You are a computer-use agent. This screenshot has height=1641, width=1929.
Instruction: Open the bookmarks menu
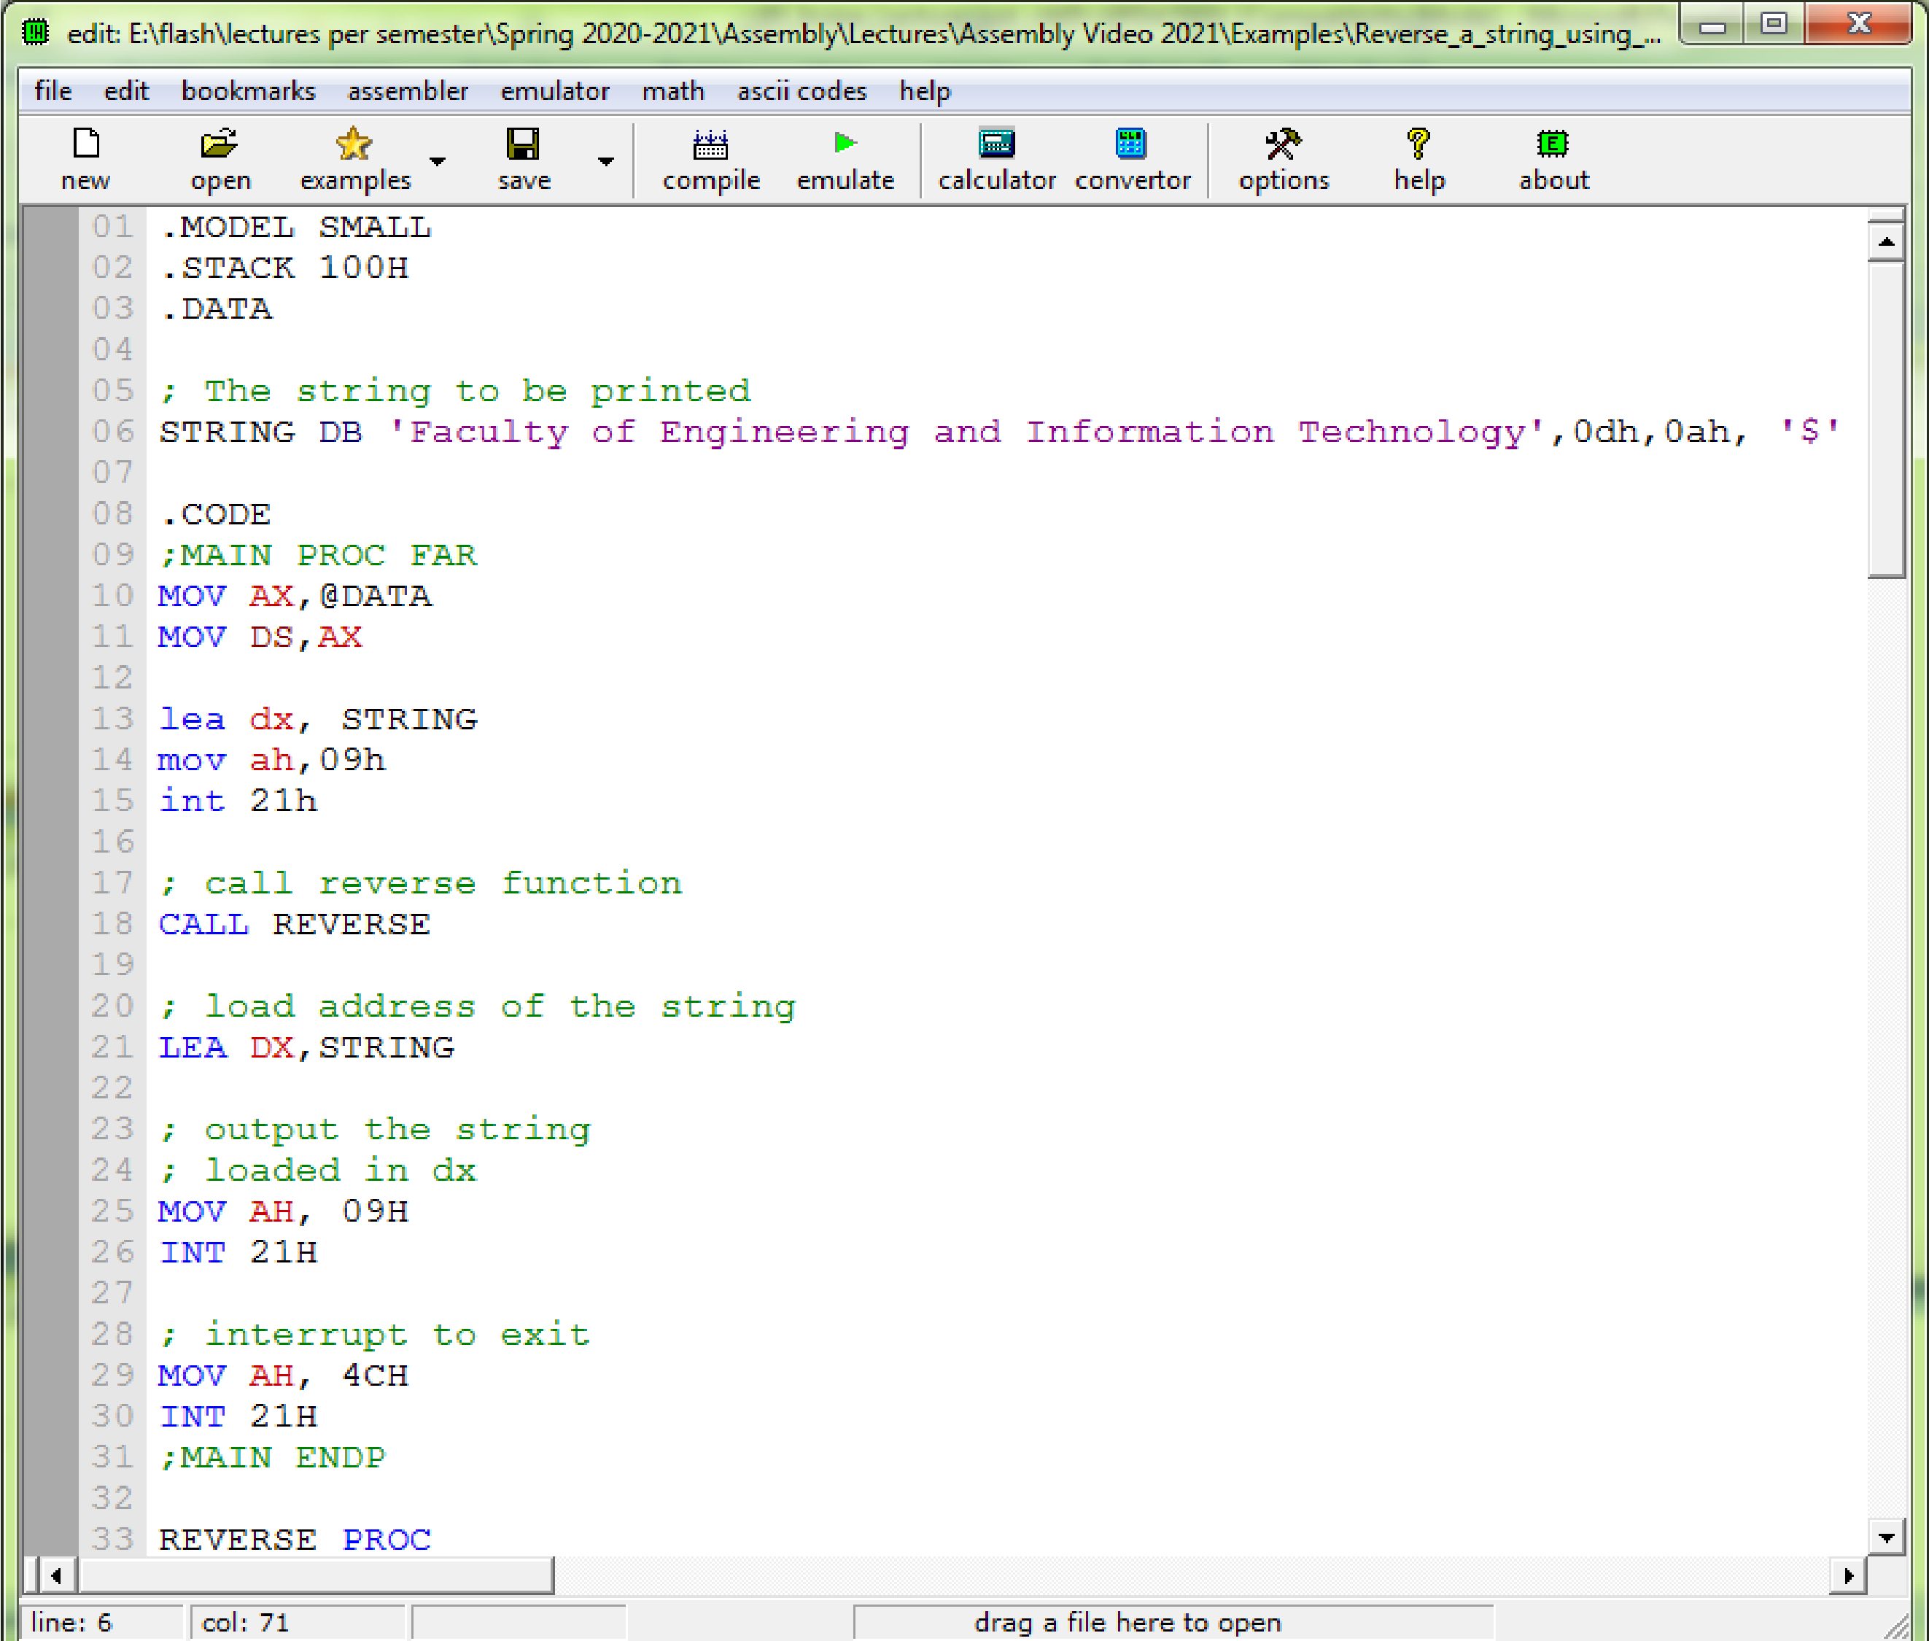pos(249,90)
